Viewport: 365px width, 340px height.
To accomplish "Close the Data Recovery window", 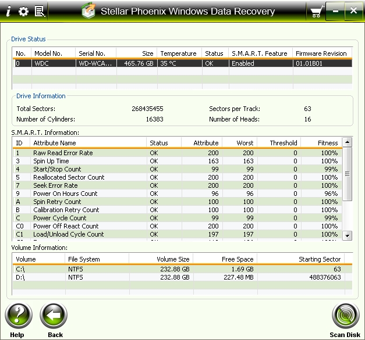I will click(353, 11).
